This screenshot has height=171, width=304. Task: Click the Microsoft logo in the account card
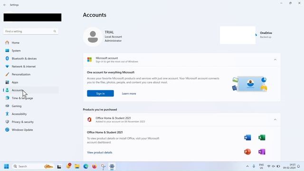click(x=89, y=59)
